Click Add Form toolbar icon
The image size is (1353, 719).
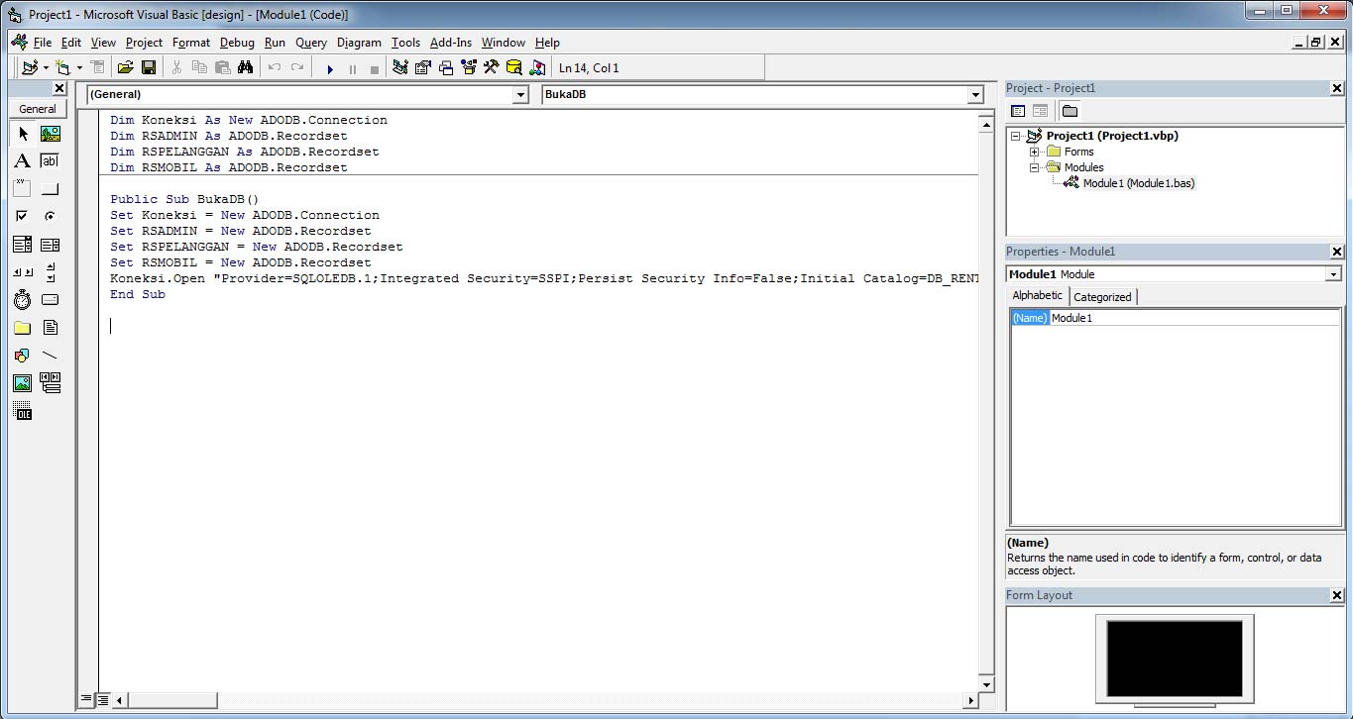(63, 68)
